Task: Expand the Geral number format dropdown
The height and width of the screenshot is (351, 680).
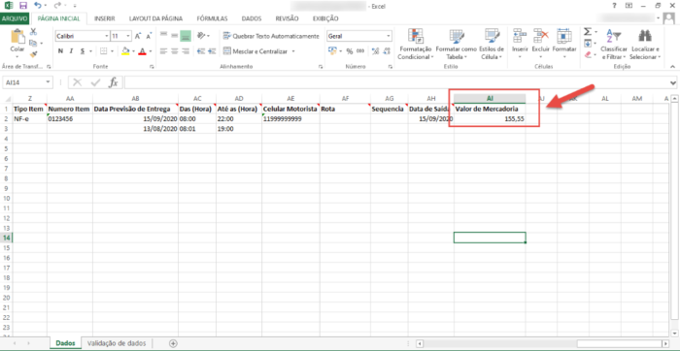Action: point(389,36)
